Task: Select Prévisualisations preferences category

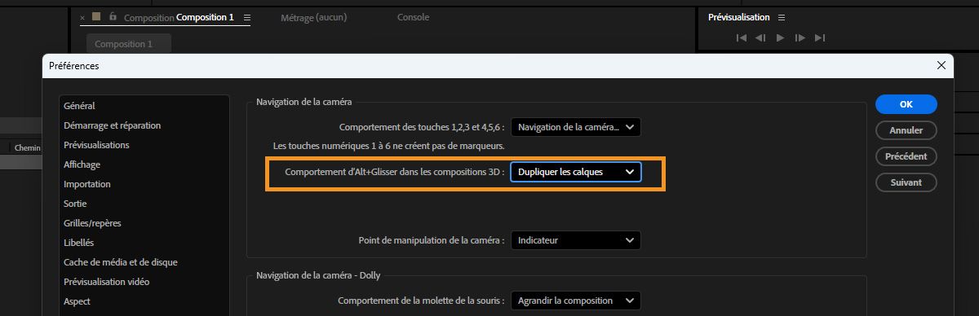Action: click(96, 145)
